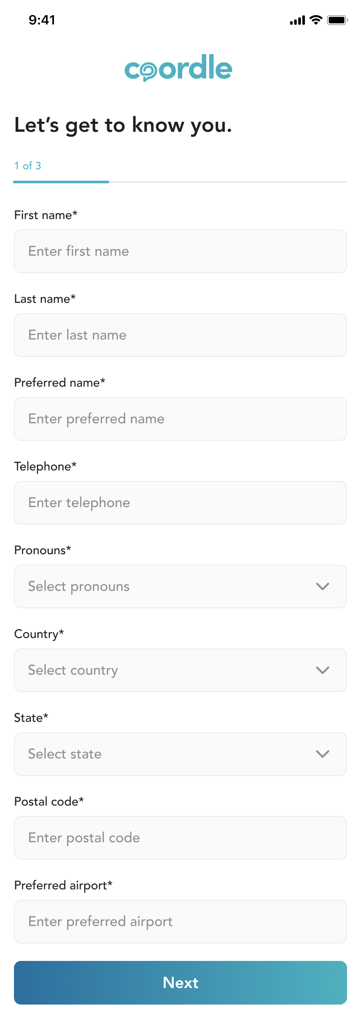Focus the Enter postal code field
This screenshot has height=1029, width=361.
coord(180,838)
